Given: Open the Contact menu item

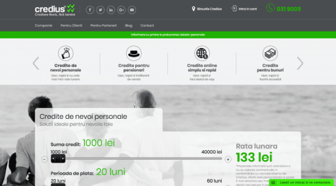Looking at the screenshot, I should click(147, 25).
